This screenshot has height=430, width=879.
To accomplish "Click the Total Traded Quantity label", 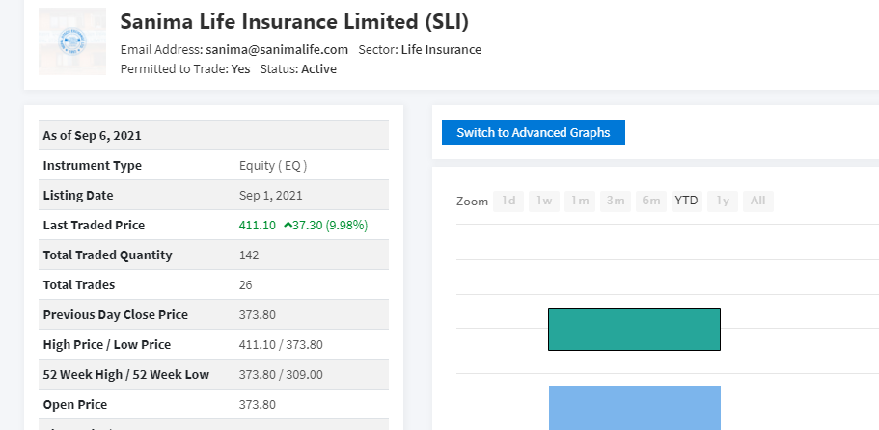I will [x=108, y=255].
